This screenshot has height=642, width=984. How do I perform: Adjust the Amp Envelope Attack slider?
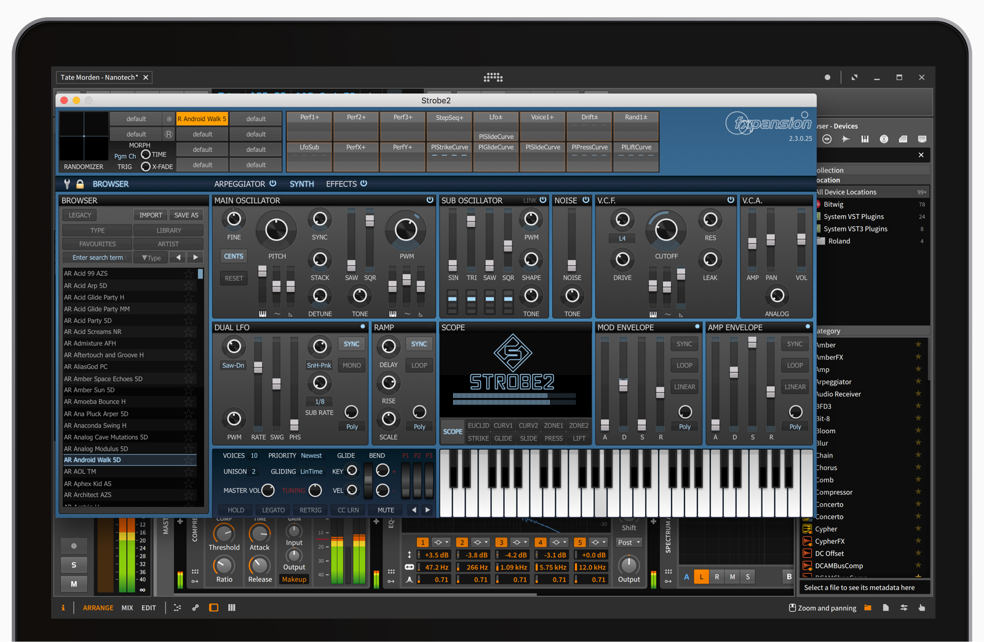tap(715, 424)
